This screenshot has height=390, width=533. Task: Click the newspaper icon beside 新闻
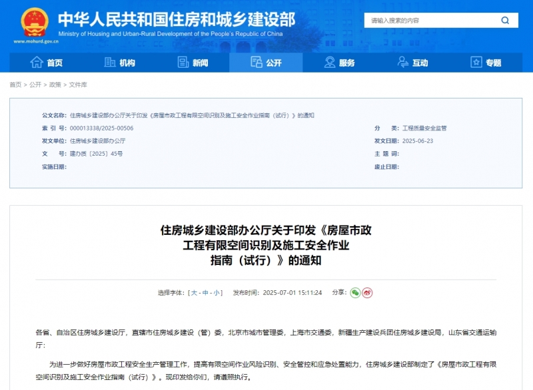[x=183, y=62]
